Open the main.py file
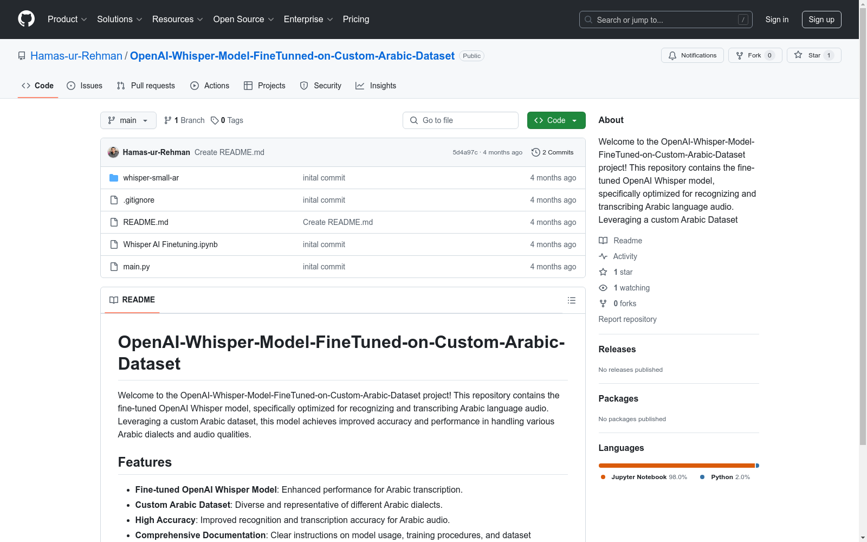This screenshot has width=867, height=542. point(137,267)
